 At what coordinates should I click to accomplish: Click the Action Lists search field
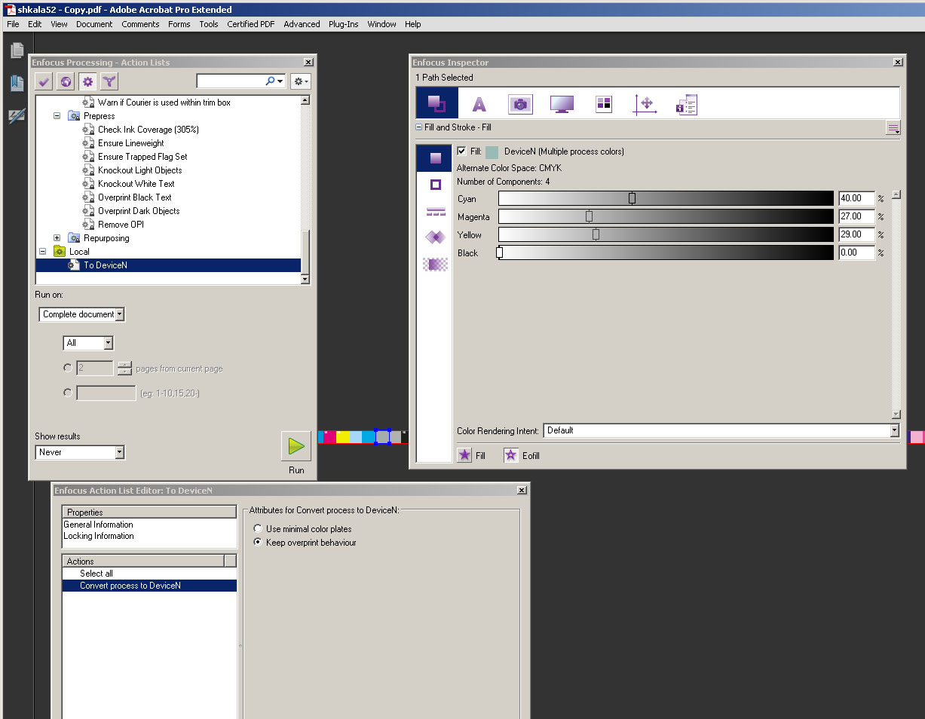click(x=231, y=81)
